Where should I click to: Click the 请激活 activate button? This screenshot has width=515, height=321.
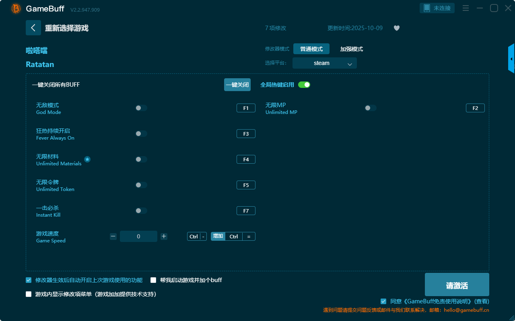[x=457, y=284]
